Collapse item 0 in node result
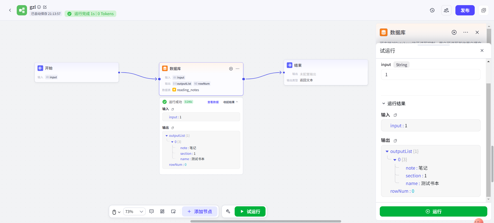This screenshot has height=223, width=494. 172,142
